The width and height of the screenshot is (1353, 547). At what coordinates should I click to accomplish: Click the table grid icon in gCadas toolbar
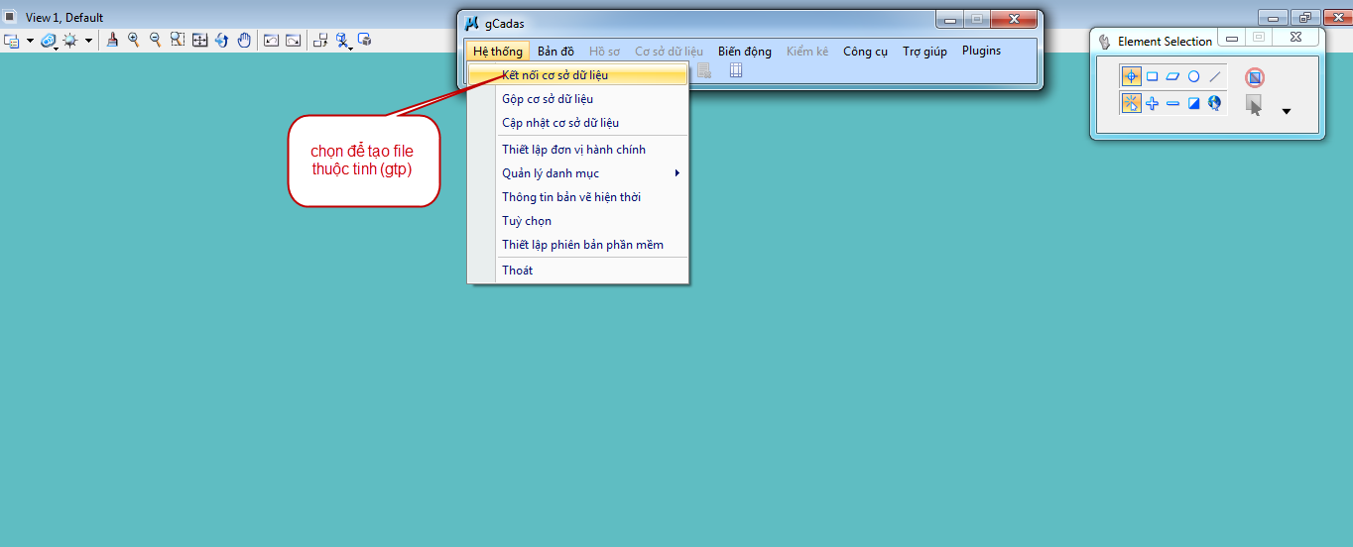735,70
